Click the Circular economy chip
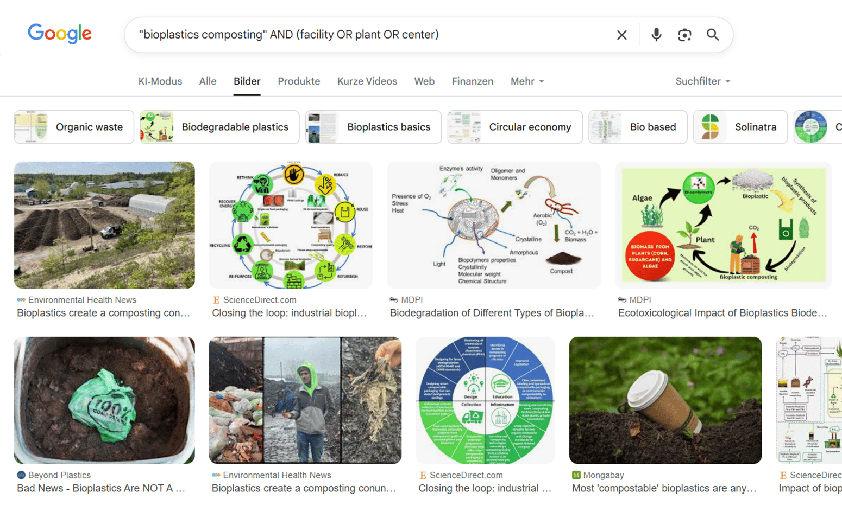842x512 pixels. pyautogui.click(x=514, y=127)
